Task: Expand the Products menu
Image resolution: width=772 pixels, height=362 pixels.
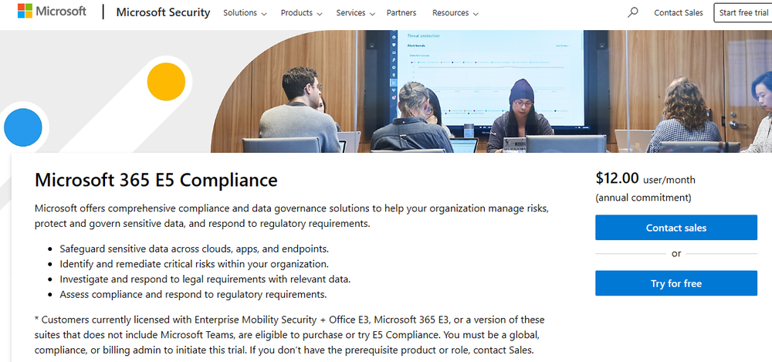Action: 301,13
